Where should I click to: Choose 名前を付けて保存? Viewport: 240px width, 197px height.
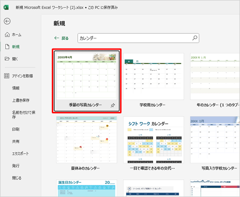(24, 115)
